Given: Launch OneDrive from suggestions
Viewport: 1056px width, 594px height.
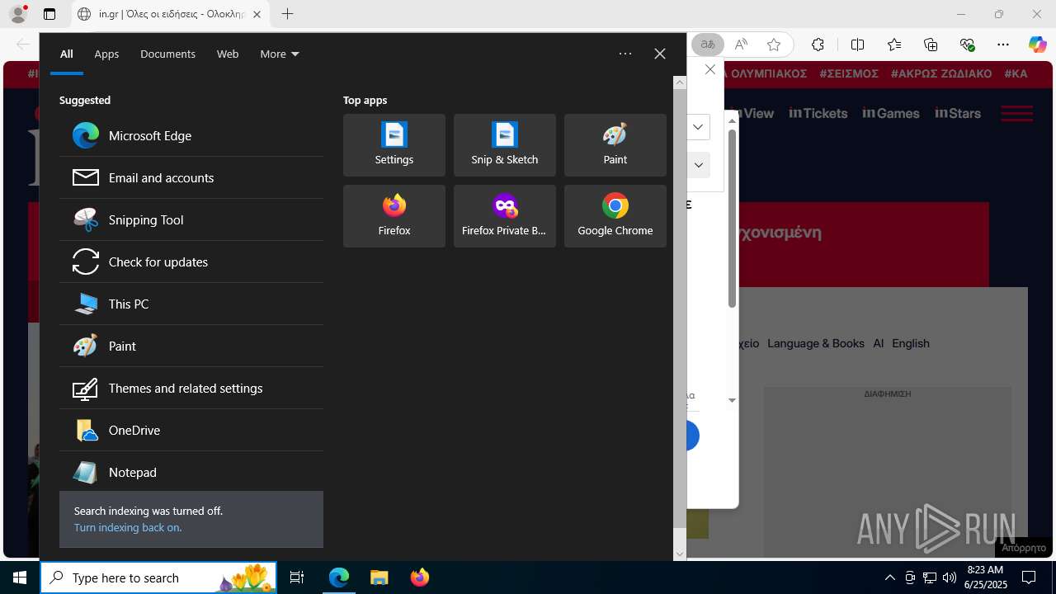Looking at the screenshot, I should click(191, 430).
